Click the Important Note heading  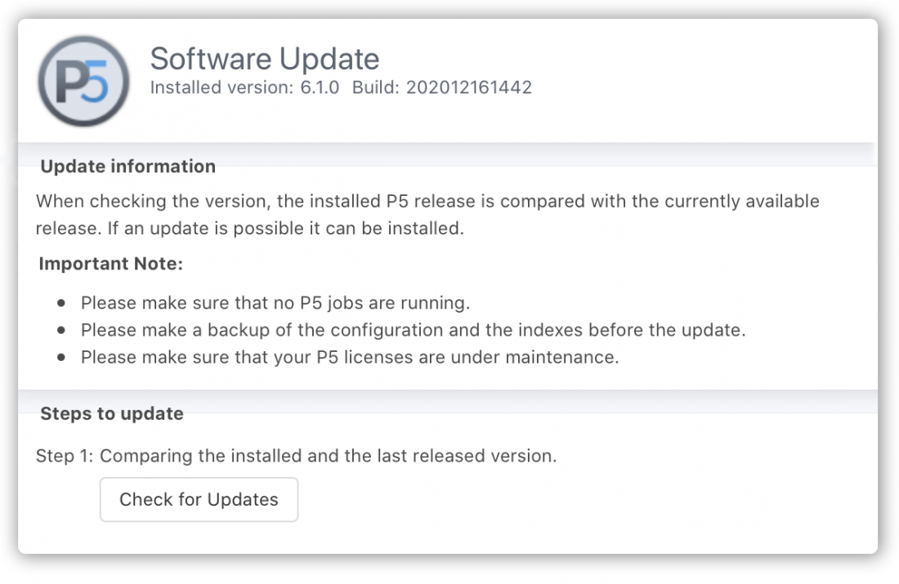click(110, 264)
